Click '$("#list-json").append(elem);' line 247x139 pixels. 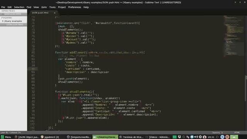click(x=85, y=118)
